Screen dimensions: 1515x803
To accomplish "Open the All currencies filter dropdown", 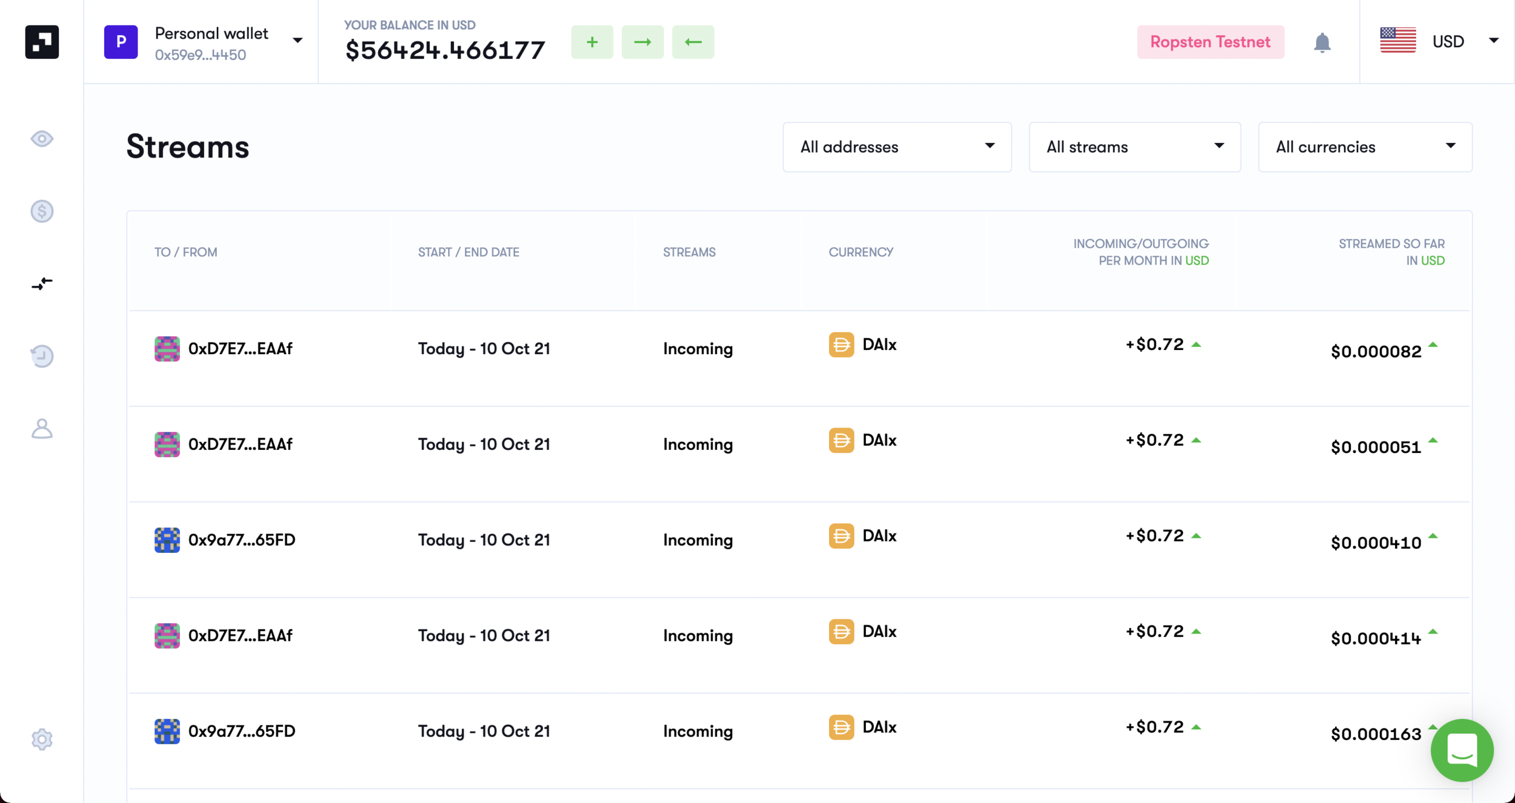I will (1364, 147).
